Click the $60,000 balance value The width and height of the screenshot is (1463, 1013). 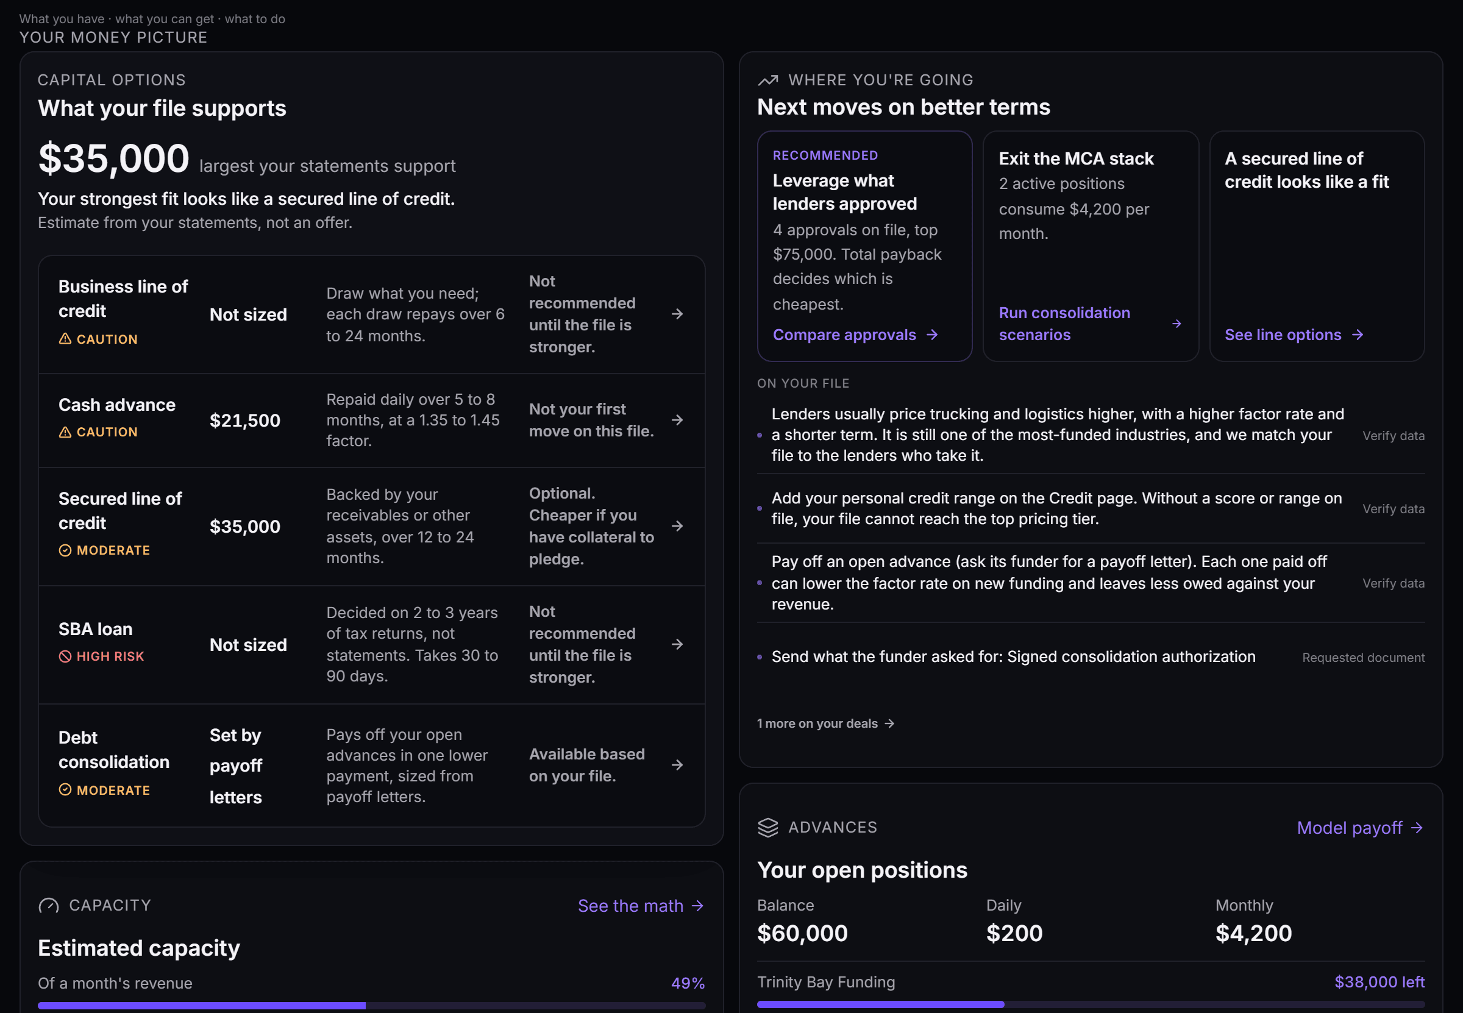coord(802,933)
